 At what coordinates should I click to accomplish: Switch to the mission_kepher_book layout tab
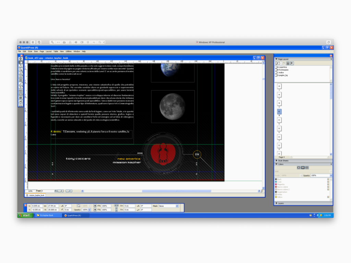click(x=35, y=195)
